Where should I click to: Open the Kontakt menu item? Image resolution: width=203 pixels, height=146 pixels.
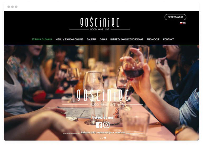[168, 39]
